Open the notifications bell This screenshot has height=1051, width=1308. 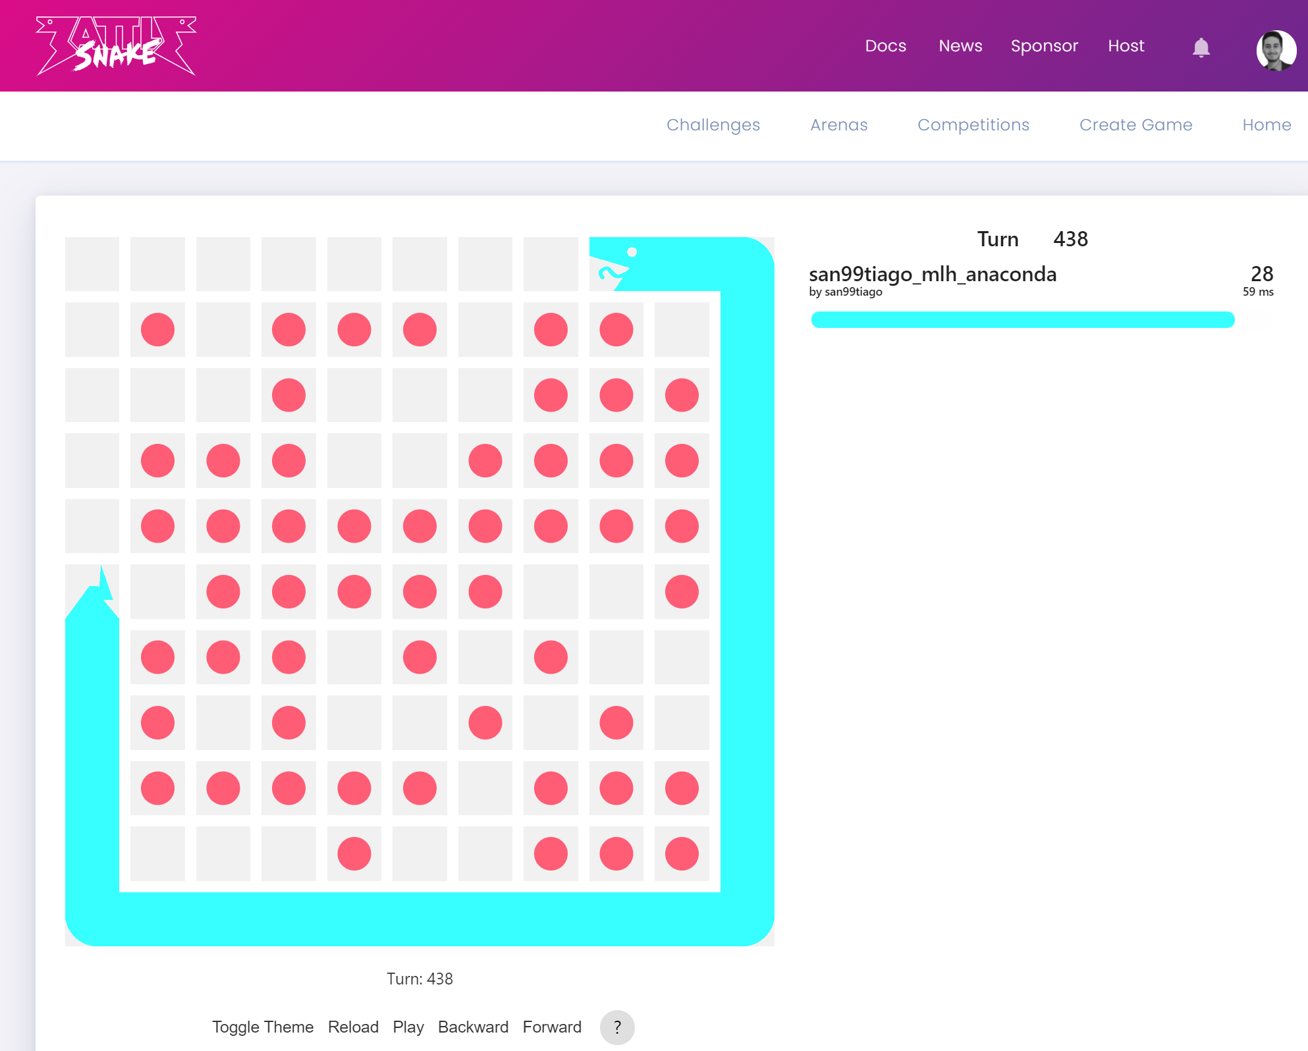click(x=1201, y=47)
